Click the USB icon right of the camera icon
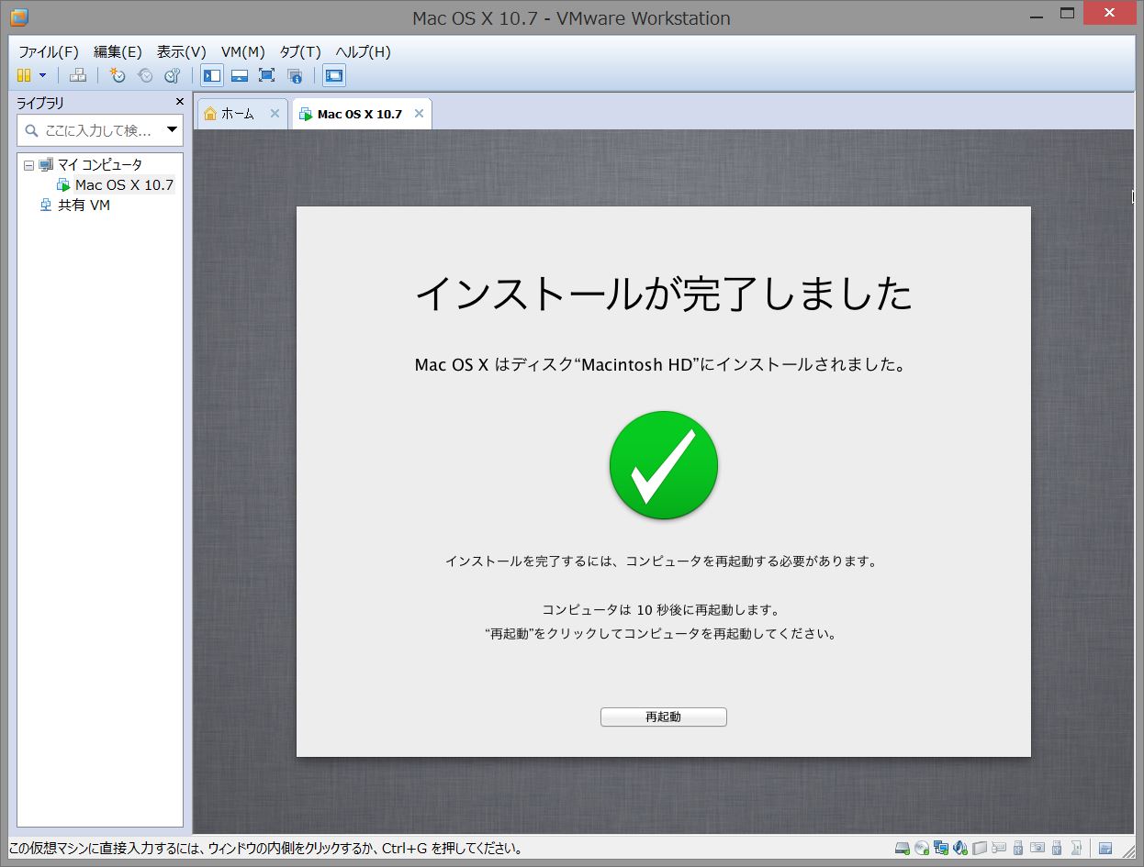The height and width of the screenshot is (867, 1144). coord(1057,848)
